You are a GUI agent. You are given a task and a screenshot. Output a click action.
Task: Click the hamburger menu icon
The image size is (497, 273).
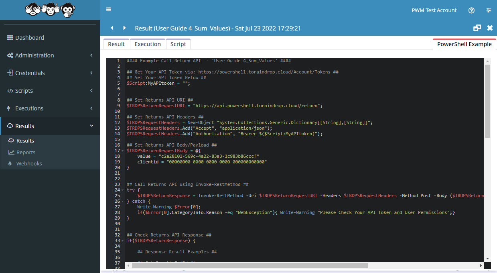(109, 10)
